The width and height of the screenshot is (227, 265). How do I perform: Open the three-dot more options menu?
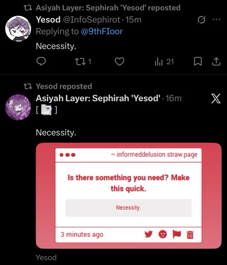[217, 19]
